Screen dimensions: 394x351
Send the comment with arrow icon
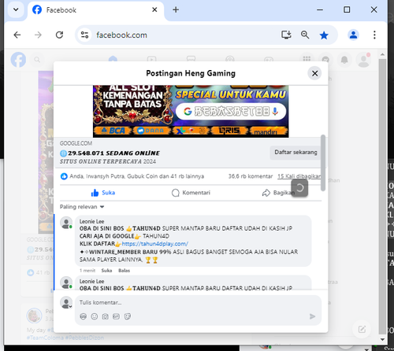[312, 316]
